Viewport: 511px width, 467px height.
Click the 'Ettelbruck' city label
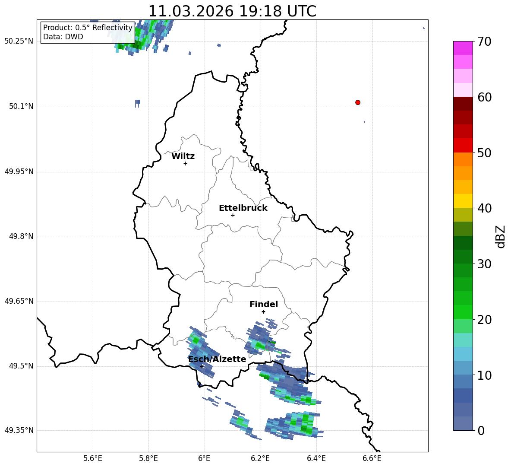[243, 208]
